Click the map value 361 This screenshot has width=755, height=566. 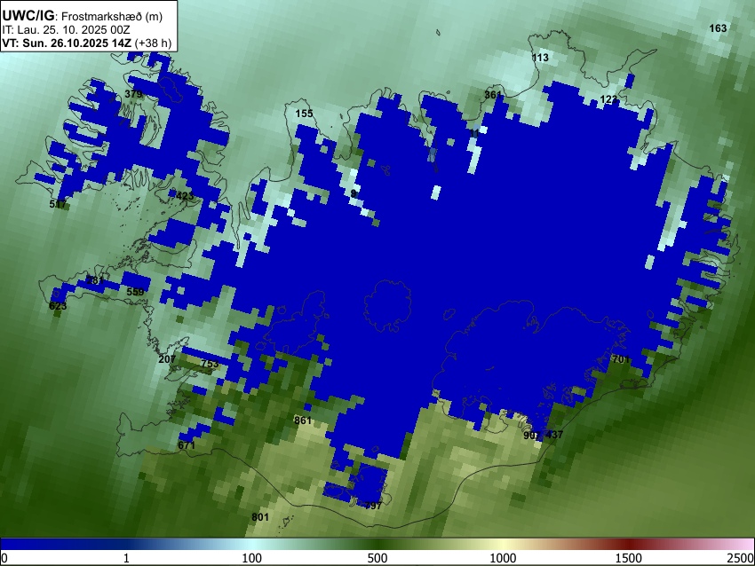coord(493,95)
